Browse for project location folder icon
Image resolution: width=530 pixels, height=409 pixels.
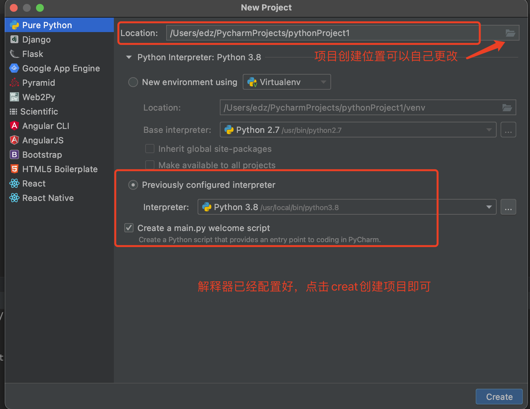510,33
